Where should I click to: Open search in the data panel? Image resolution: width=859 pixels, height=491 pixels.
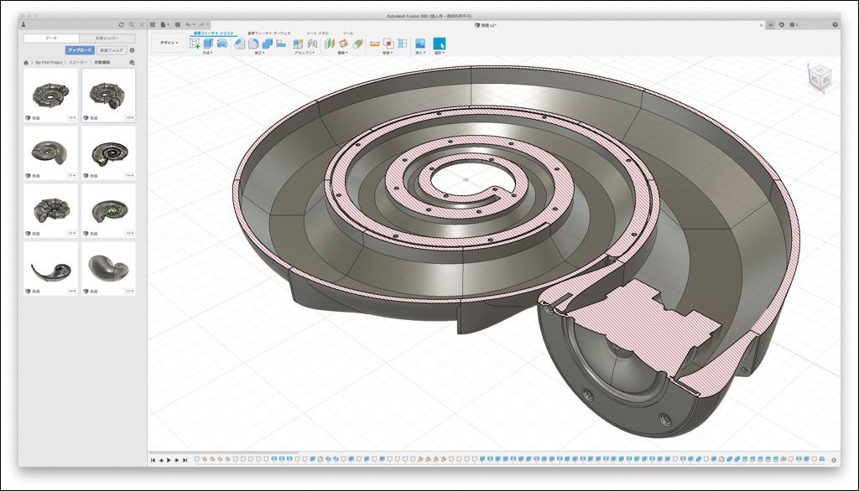click(x=132, y=24)
